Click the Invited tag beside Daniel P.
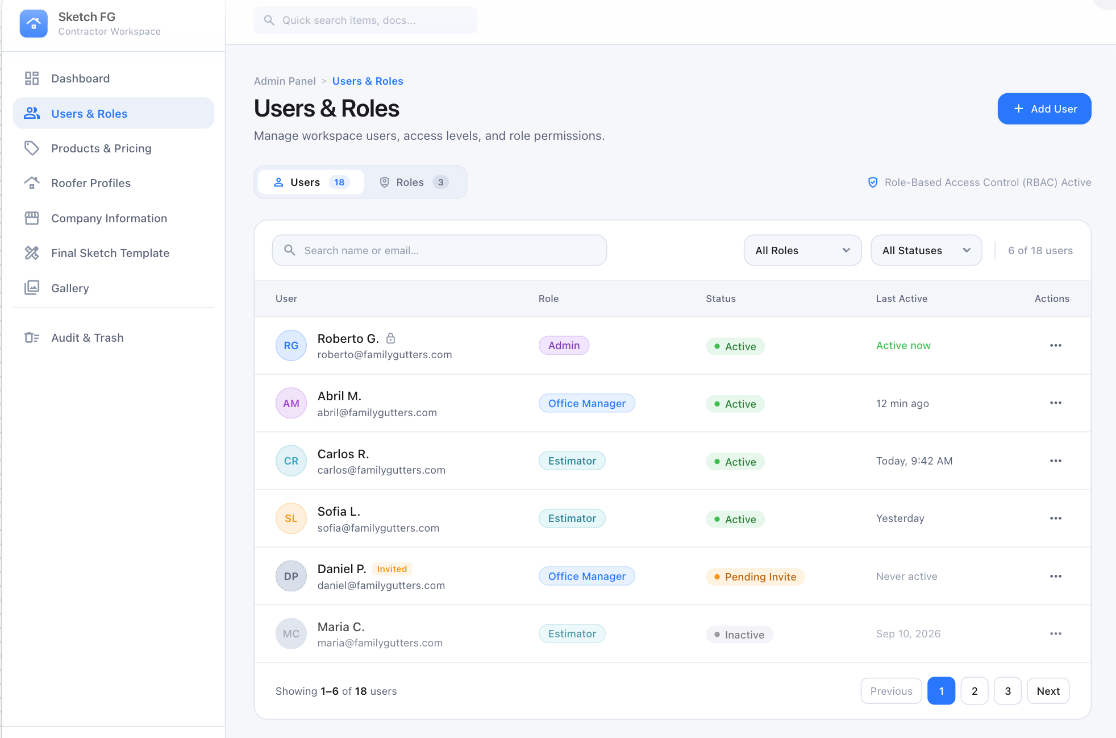Screen dimensions: 1116x738 tap(392, 569)
